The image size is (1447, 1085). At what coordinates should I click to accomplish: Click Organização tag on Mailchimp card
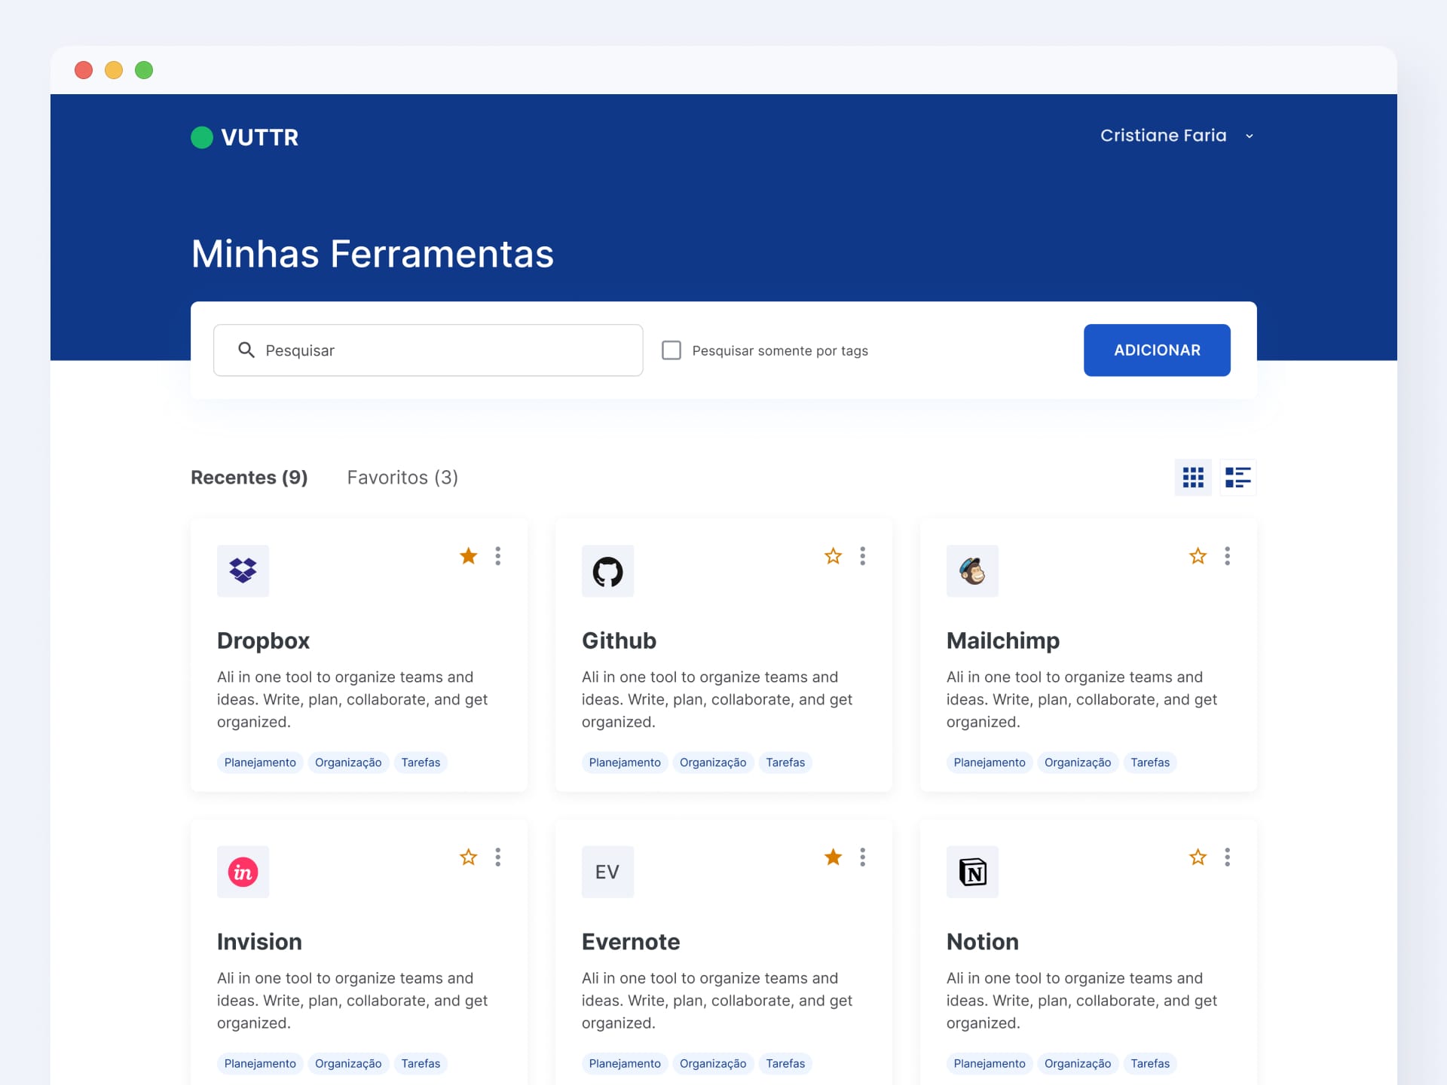[x=1078, y=763]
